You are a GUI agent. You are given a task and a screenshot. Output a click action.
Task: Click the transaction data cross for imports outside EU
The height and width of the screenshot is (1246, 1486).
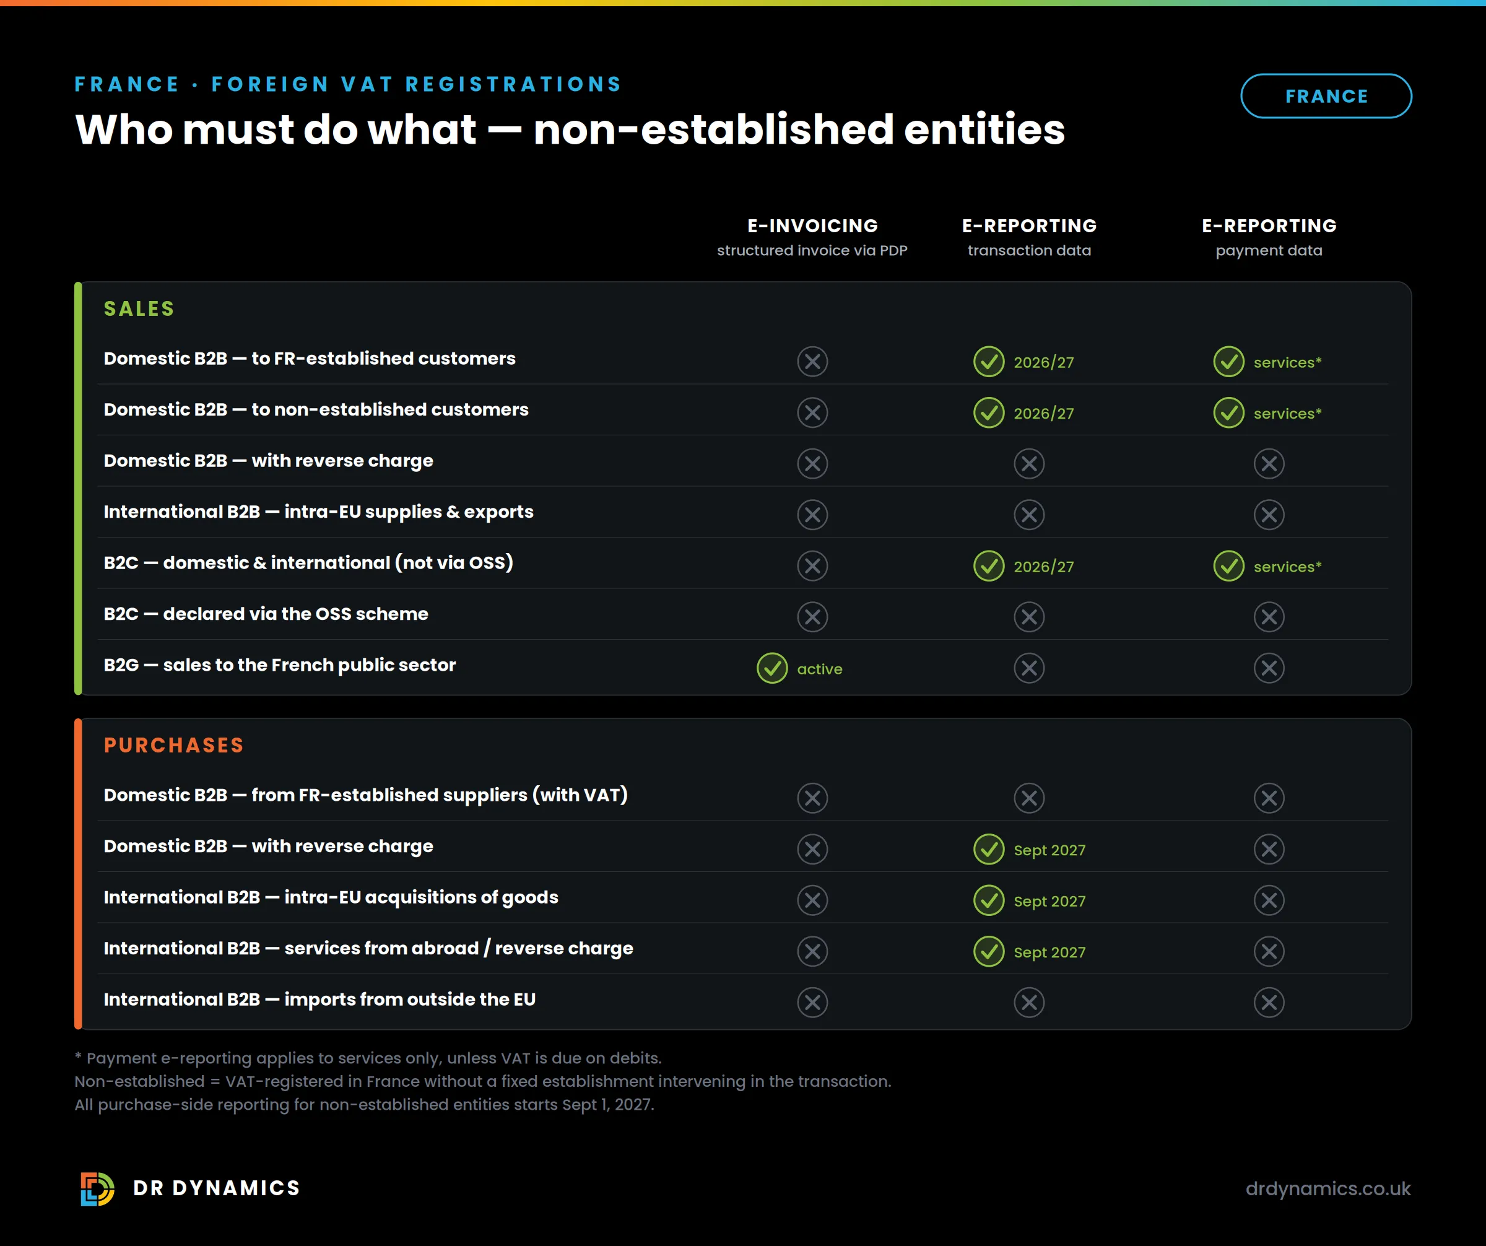pos(1029,1003)
